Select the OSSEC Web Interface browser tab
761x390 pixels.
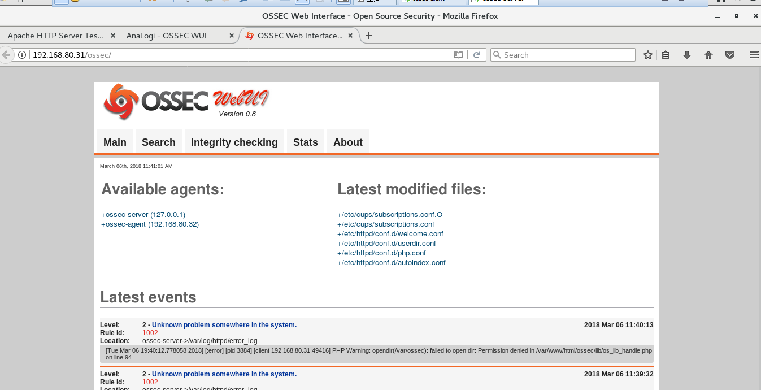coord(299,36)
